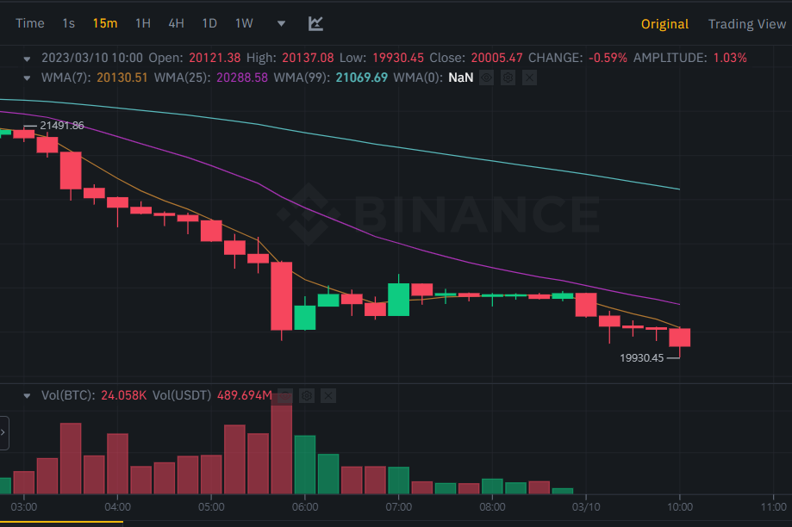Image resolution: width=792 pixels, height=527 pixels.
Task: Click the WMA(25) value 20288.58
Action: pyautogui.click(x=242, y=77)
